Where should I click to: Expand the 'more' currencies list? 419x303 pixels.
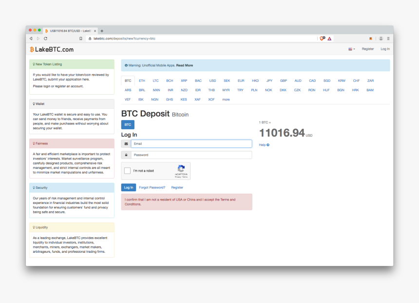[x=226, y=100]
